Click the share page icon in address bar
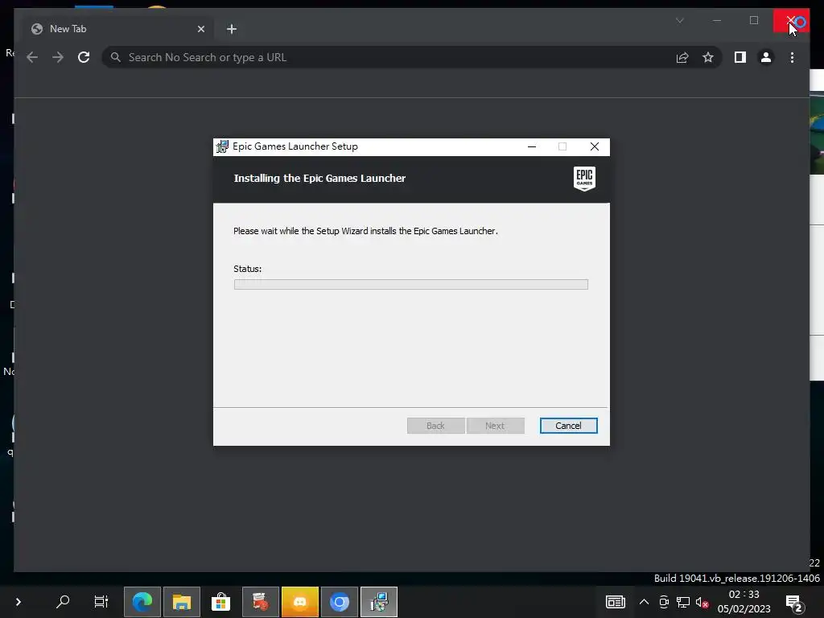The width and height of the screenshot is (824, 618). coord(682,57)
